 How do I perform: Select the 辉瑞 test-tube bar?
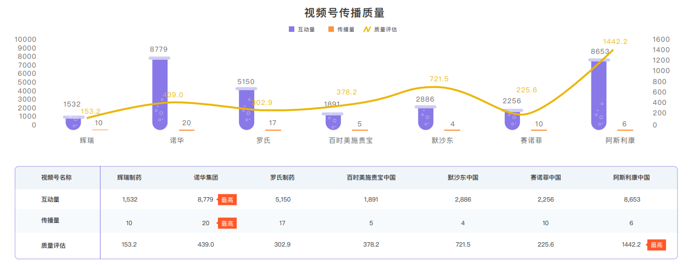coord(74,123)
